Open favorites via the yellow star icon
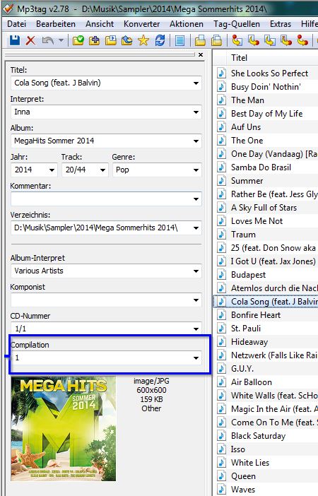Screen dimensions: 318x496 coord(143,40)
